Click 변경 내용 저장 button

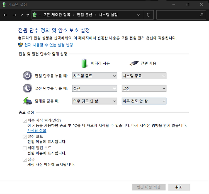(149, 187)
